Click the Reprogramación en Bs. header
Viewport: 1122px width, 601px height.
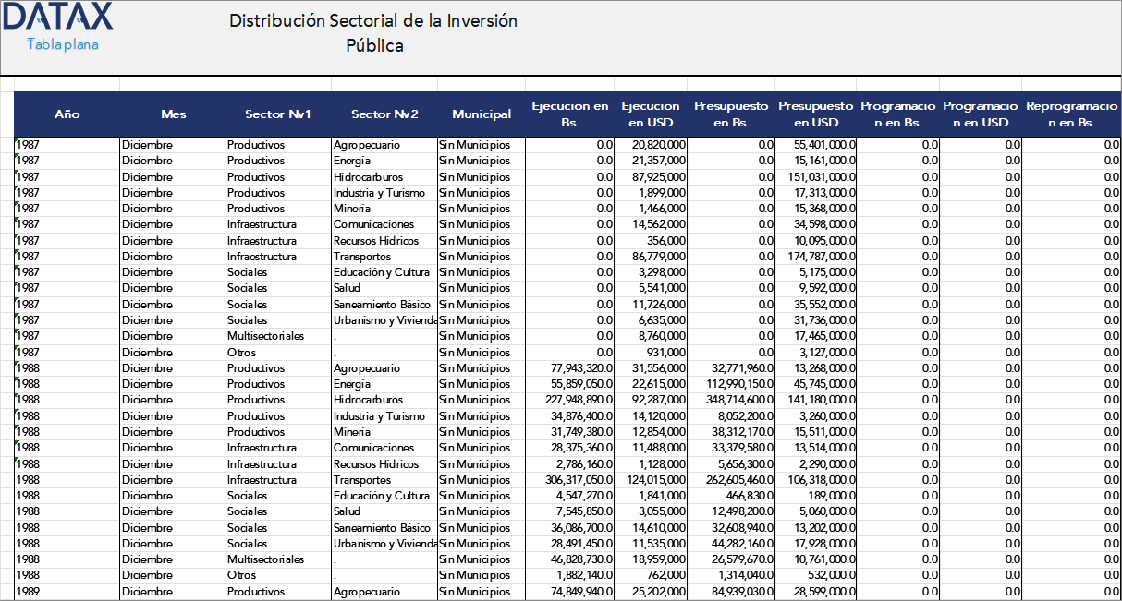[1072, 114]
